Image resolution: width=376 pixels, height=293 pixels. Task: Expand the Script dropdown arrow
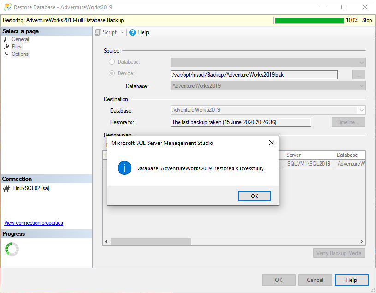point(122,32)
